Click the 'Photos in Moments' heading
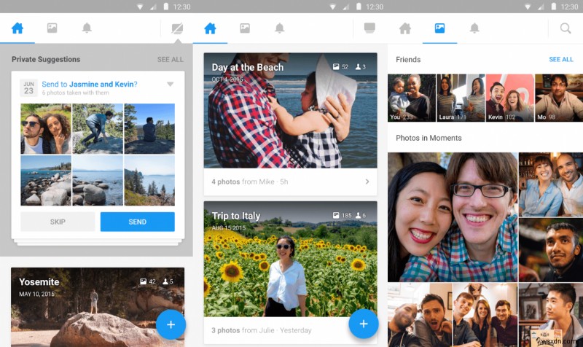 pos(429,138)
